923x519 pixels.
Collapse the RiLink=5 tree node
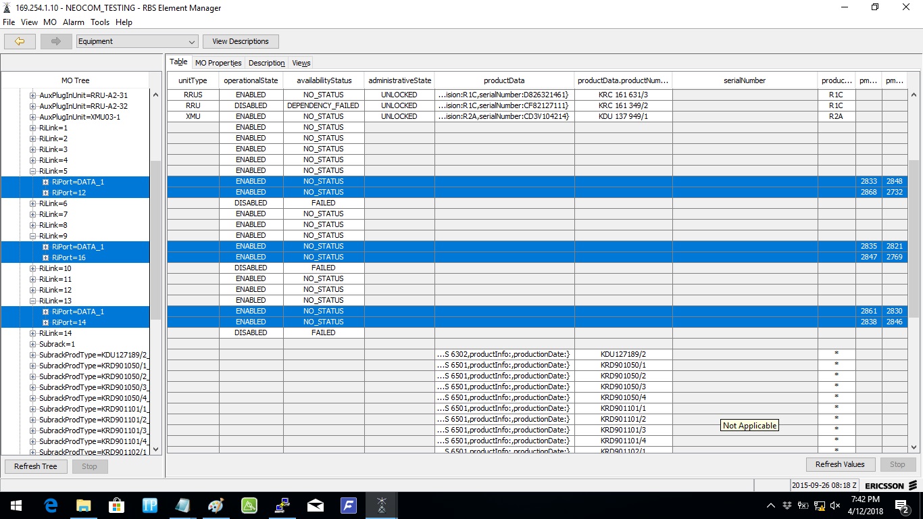(x=32, y=171)
